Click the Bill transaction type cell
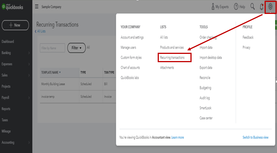Screen dimensions: 277x153 [x=106, y=84]
